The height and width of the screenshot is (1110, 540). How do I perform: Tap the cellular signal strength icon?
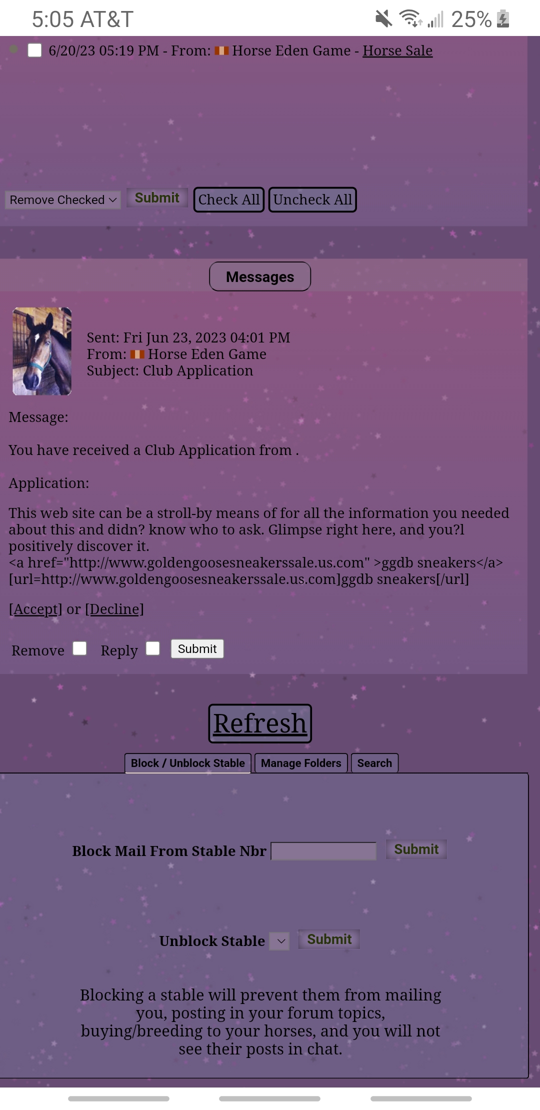pos(435,19)
